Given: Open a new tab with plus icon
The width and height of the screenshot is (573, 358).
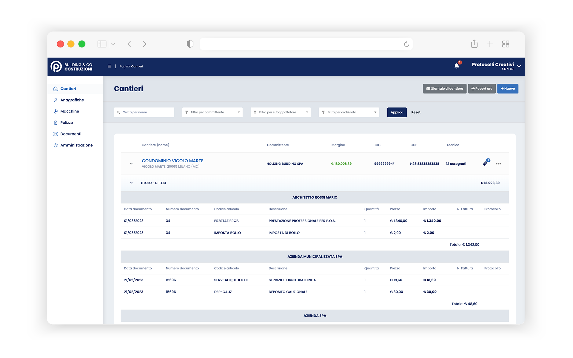Looking at the screenshot, I should (490, 44).
